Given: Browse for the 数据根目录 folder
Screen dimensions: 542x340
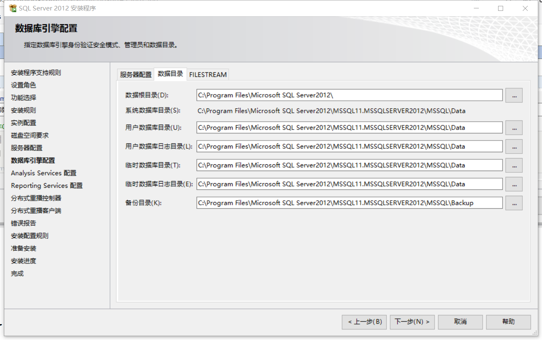Looking at the screenshot, I should click(514, 95).
